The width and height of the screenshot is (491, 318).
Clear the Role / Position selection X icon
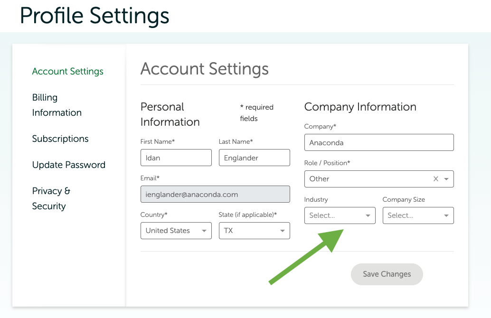coord(435,179)
